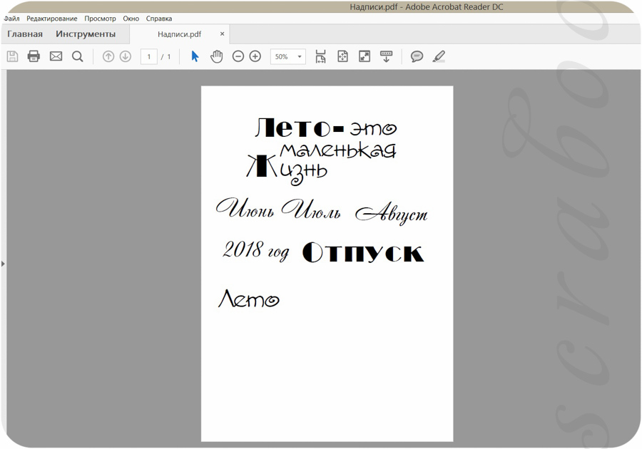Zoom in with plus button
The height and width of the screenshot is (449, 642).
click(x=255, y=56)
